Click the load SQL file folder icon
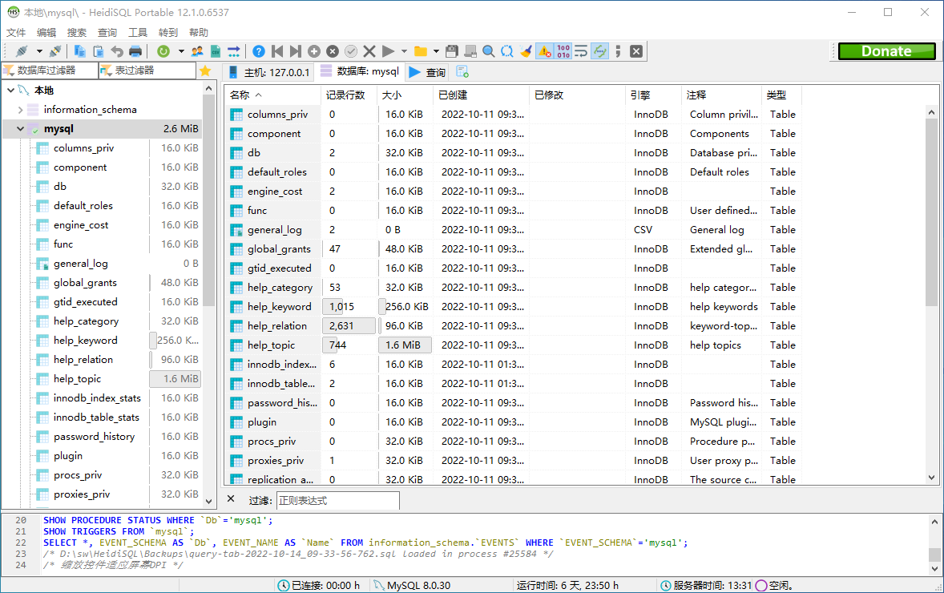 (x=421, y=51)
